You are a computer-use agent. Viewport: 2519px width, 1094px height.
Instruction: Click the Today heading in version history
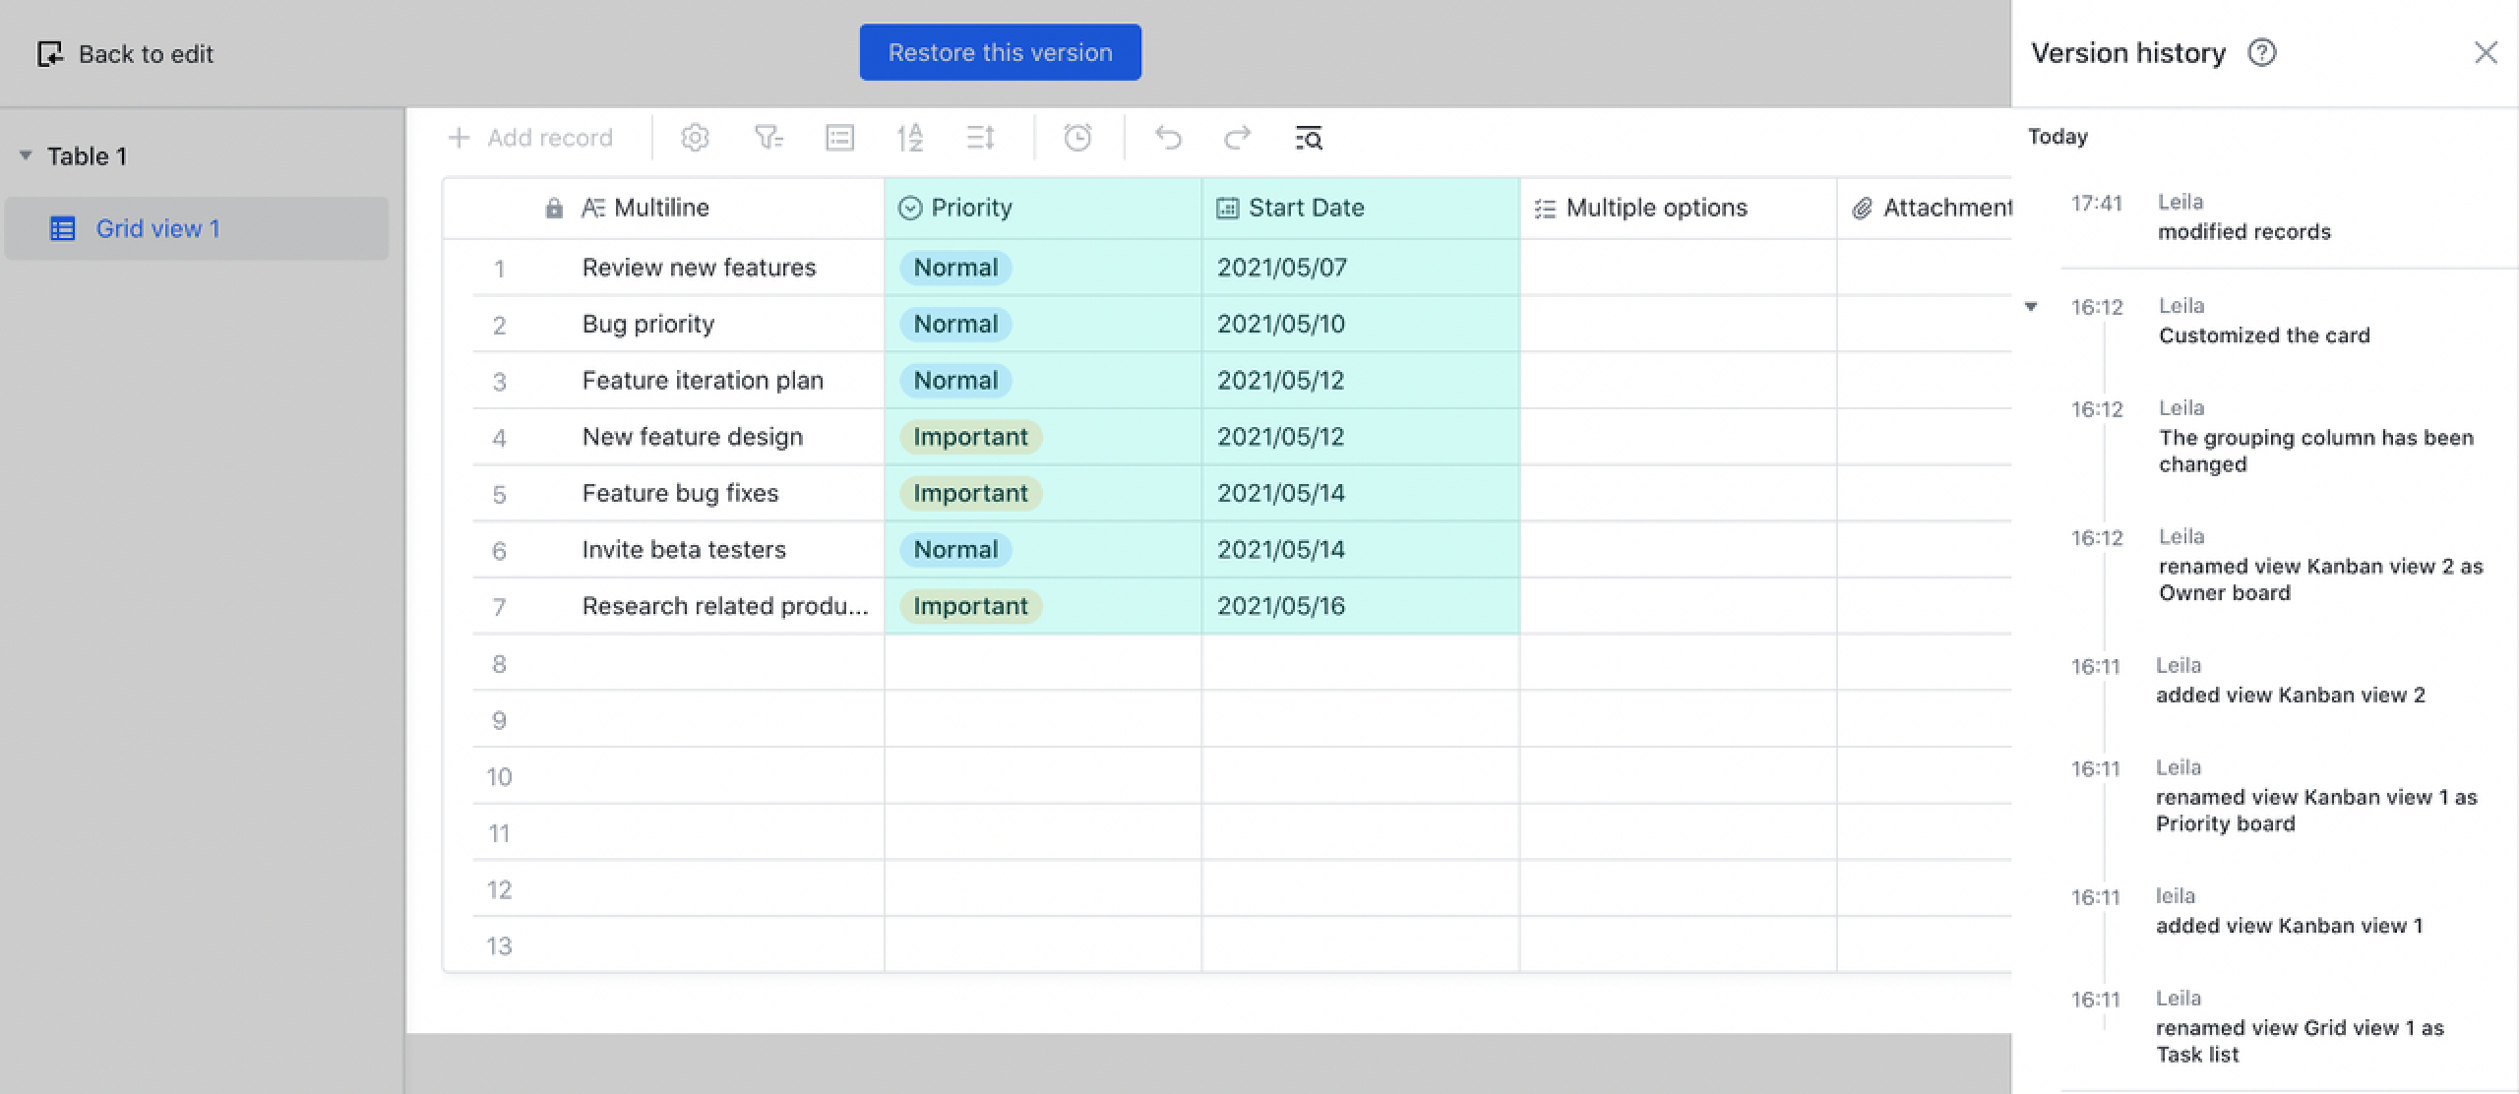[2058, 137]
